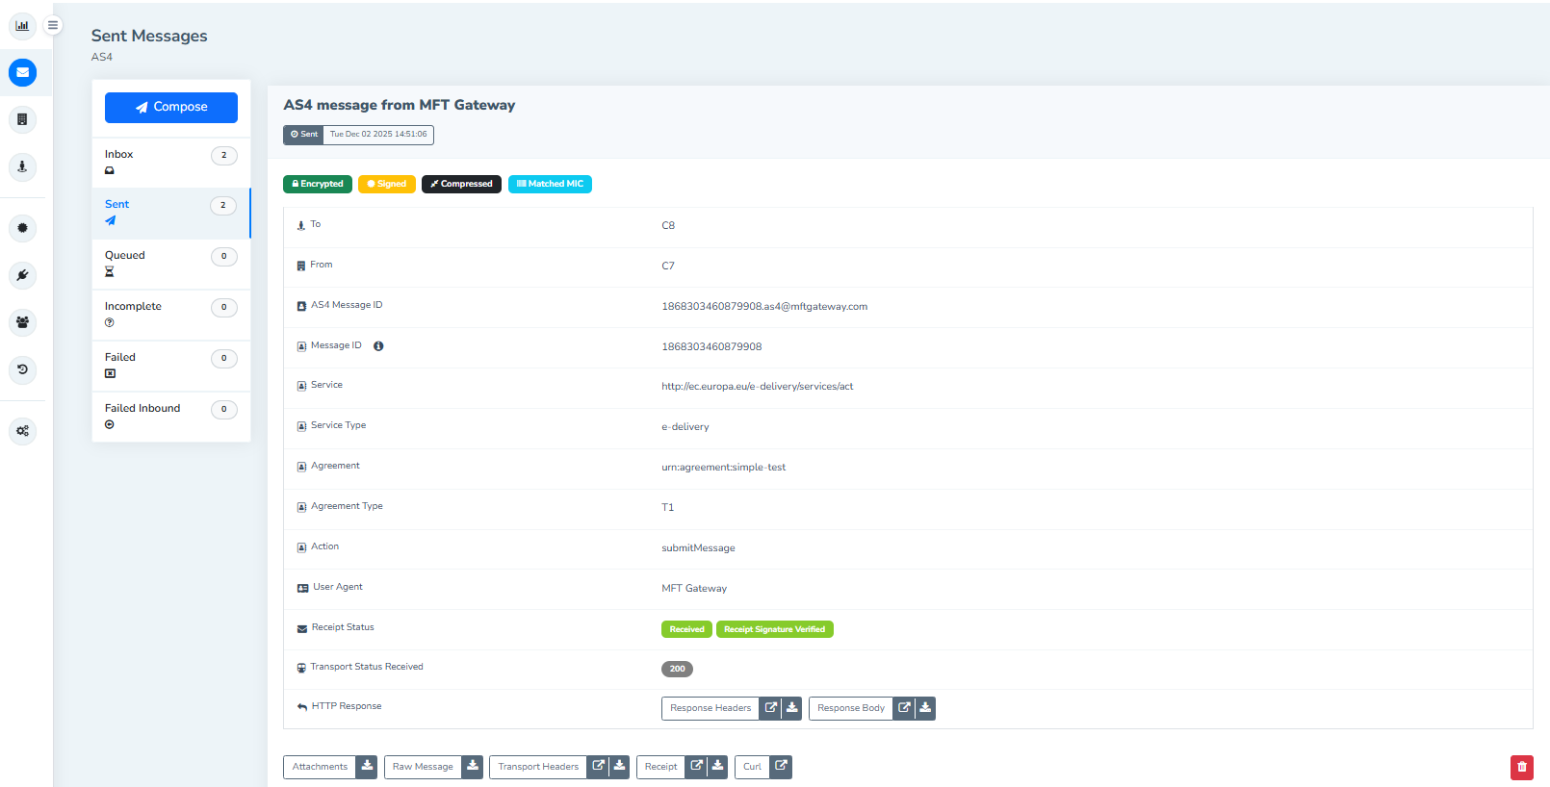Image resolution: width=1550 pixels, height=787 pixels.
Task: Open the Curl command popup
Action: point(781,767)
